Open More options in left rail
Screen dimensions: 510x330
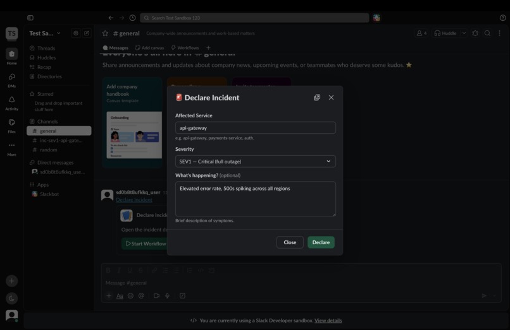coord(12,149)
